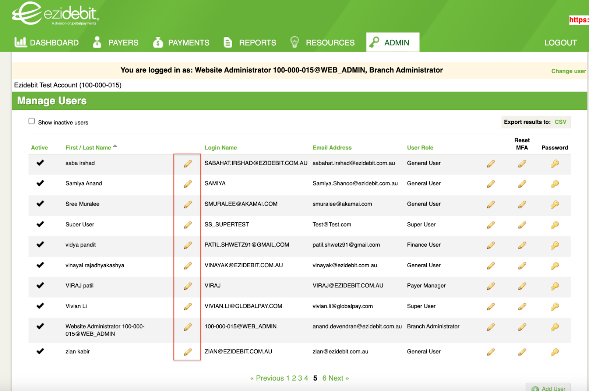
Task: Sort by First / Last Name
Action: [88, 147]
